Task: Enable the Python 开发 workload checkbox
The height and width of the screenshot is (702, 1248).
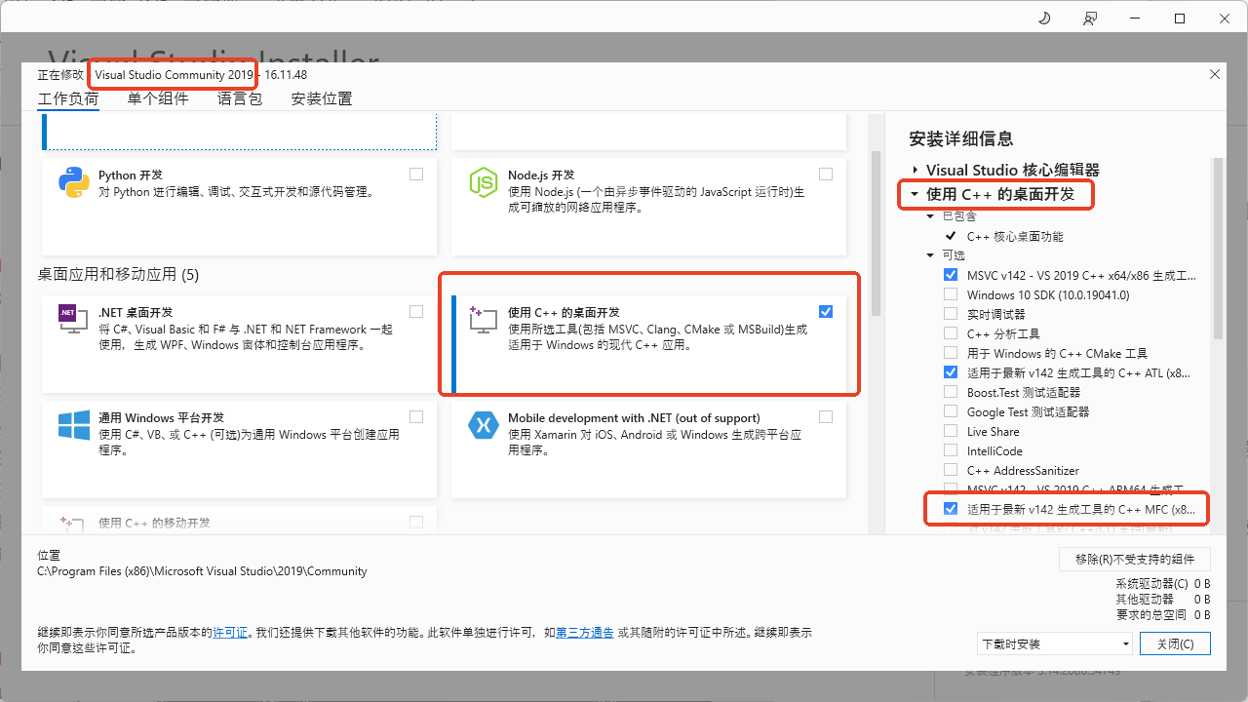Action: (416, 175)
